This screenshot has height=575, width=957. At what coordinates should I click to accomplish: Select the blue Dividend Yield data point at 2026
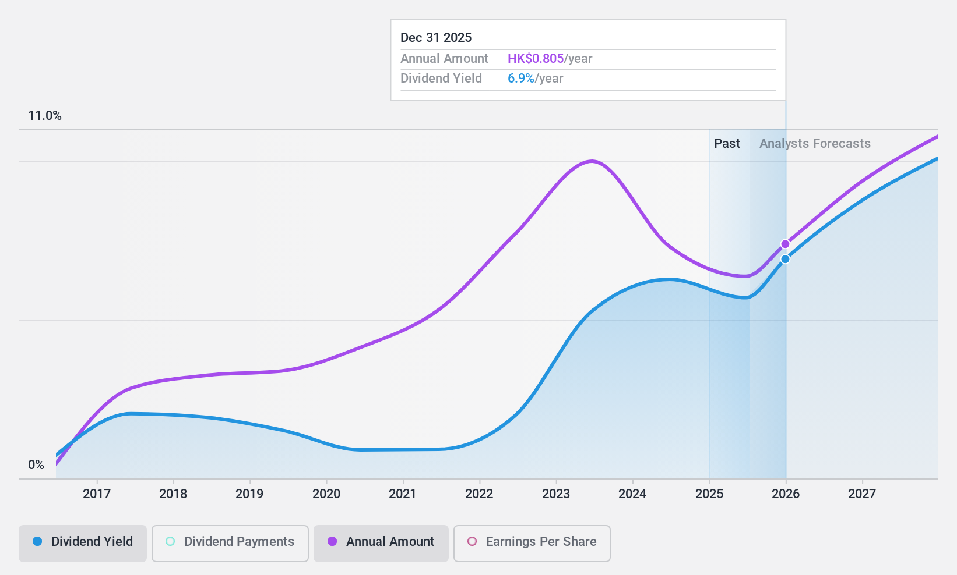[x=785, y=259]
